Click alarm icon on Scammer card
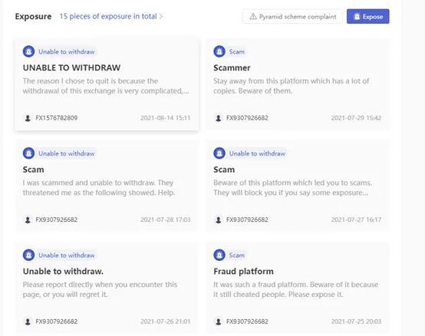 click(x=219, y=51)
